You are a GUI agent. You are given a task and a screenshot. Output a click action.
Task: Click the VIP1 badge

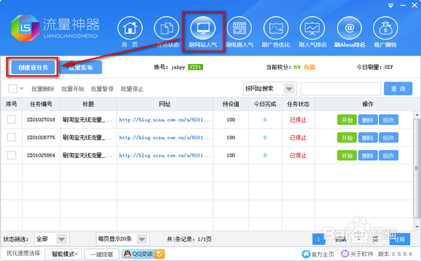click(x=196, y=67)
